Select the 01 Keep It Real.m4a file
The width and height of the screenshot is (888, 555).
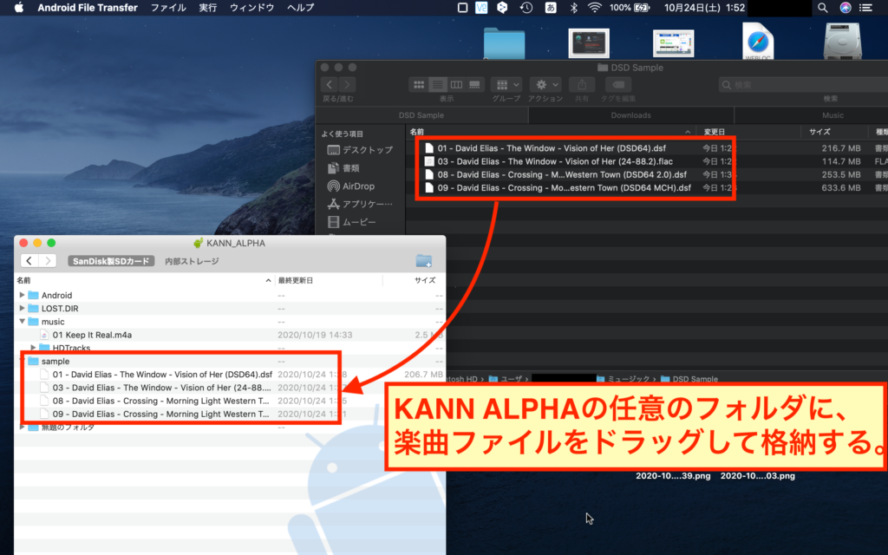pyautogui.click(x=229, y=335)
